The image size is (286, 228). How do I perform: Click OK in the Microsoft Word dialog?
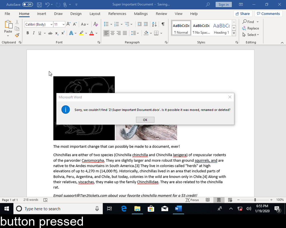tap(145, 120)
